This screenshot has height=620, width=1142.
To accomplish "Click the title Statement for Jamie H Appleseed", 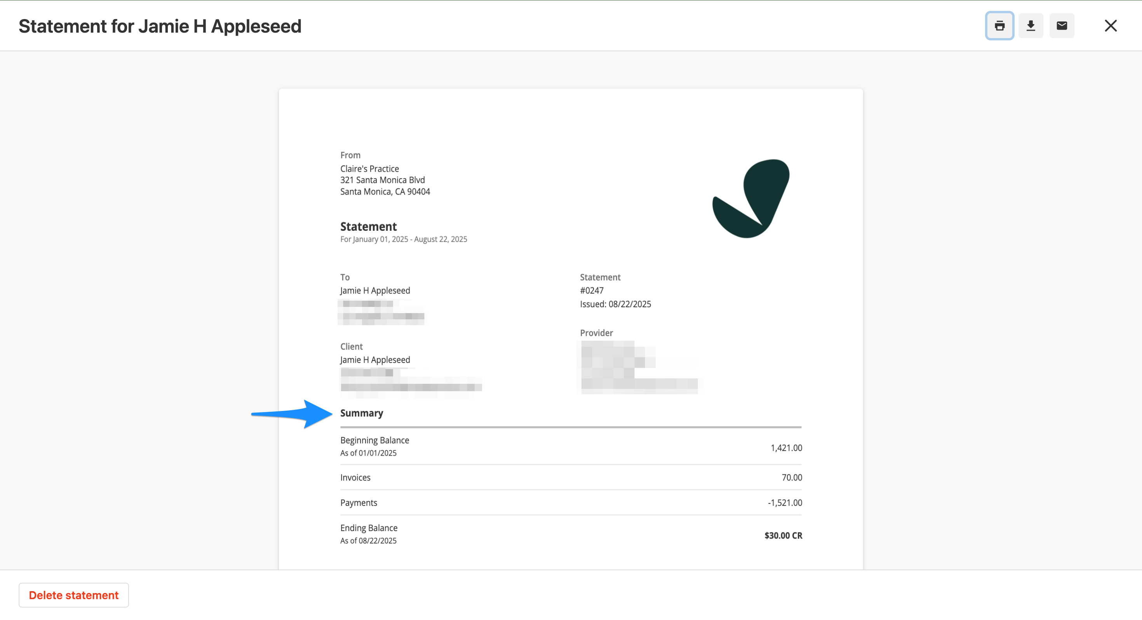I will [x=160, y=26].
